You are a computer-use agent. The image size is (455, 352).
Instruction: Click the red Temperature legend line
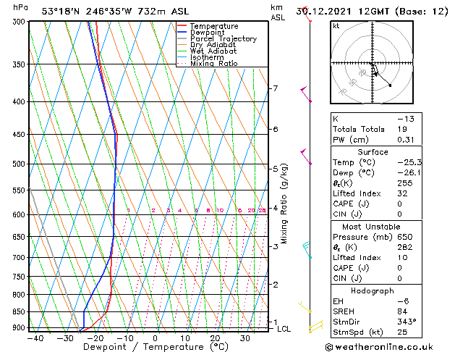click(182, 27)
